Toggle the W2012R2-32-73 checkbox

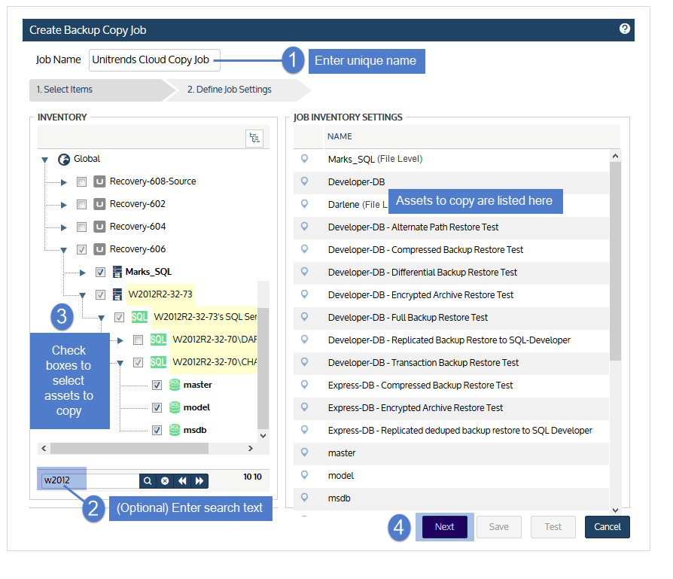100,295
